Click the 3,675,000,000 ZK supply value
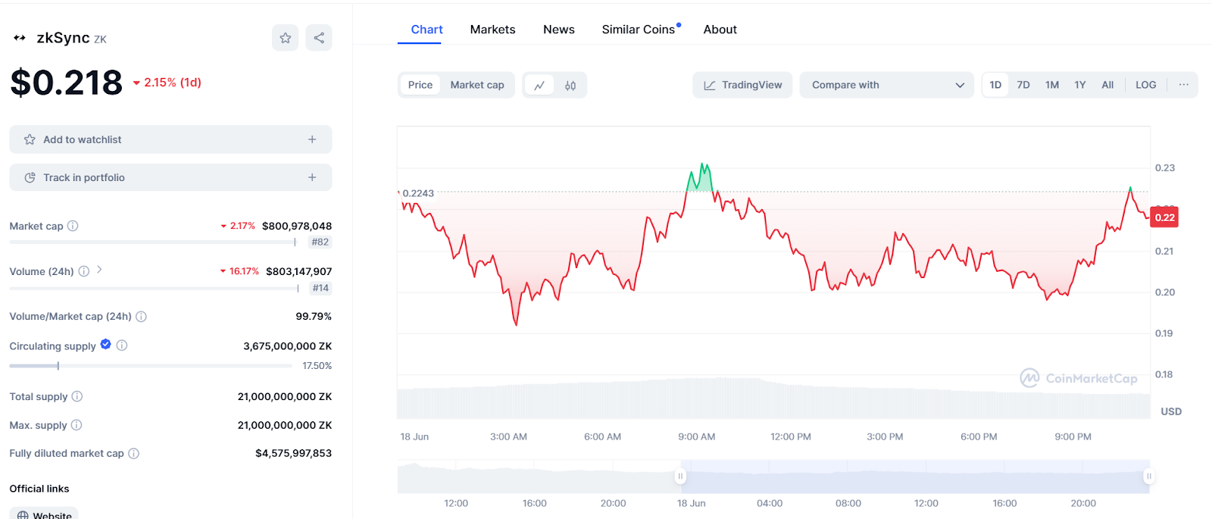This screenshot has height=519, width=1212. 288,346
